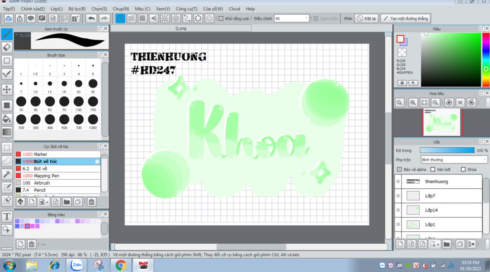Zoom in using Navigator magnifier plus
This screenshot has width=490, height=272.
(413, 102)
